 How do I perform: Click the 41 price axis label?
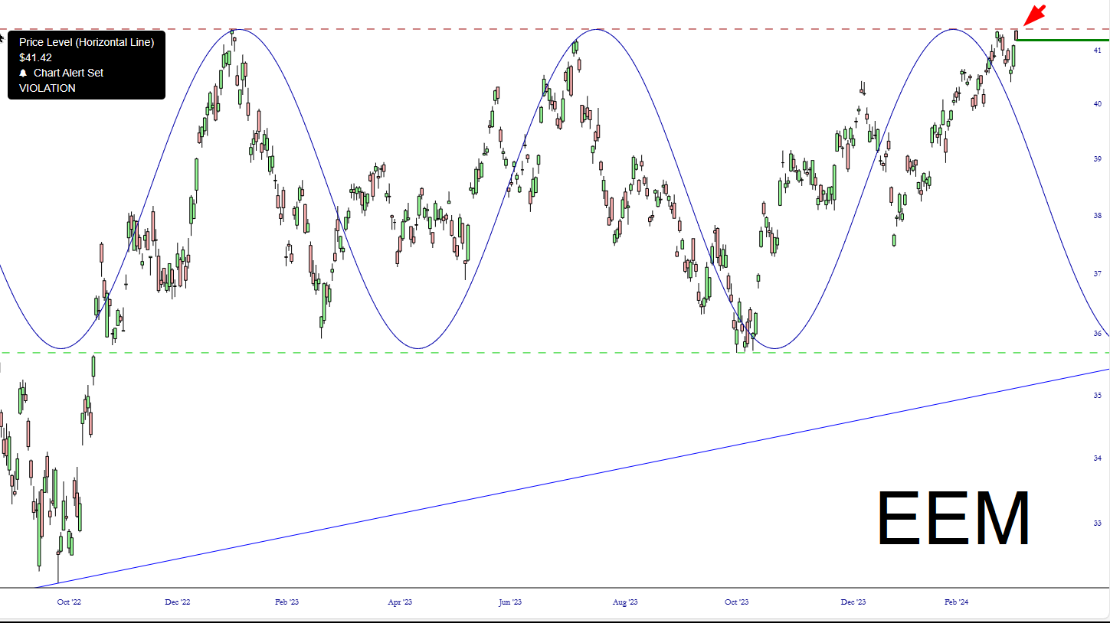[x=1098, y=51]
